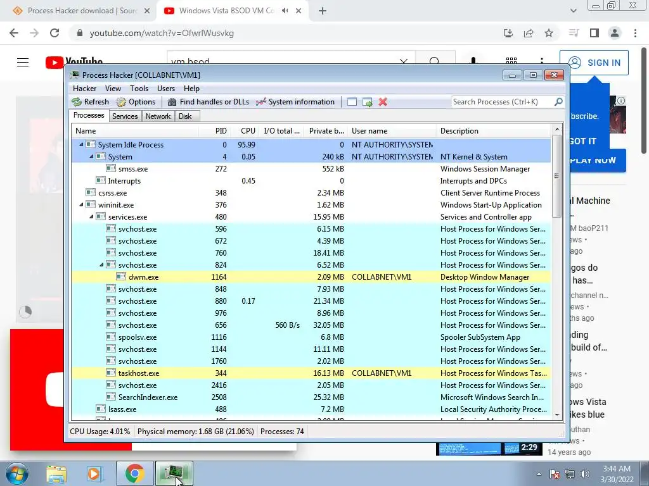The width and height of the screenshot is (649, 486).
Task: Reload the page in Chrome
Action: tap(55, 33)
